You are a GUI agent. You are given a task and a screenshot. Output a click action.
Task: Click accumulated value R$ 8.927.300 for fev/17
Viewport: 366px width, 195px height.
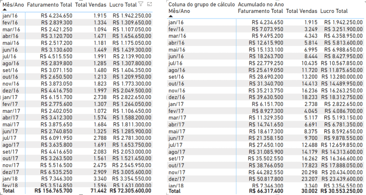coord(267,111)
